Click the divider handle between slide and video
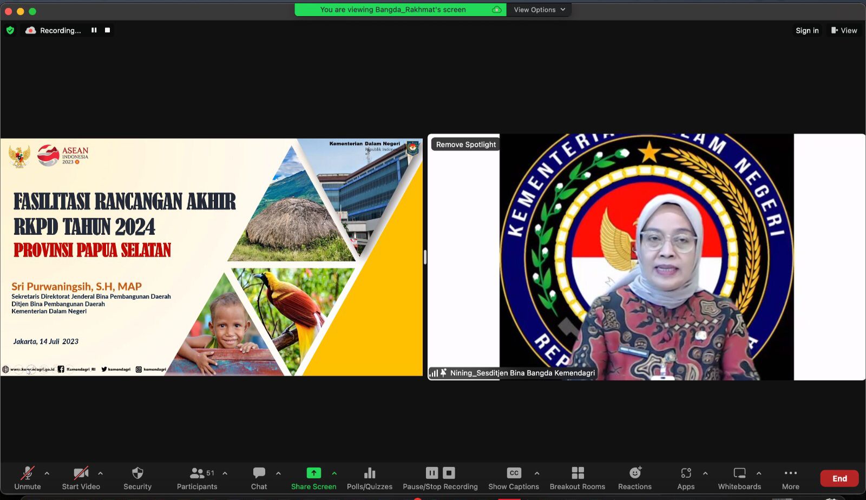The height and width of the screenshot is (500, 866). [425, 257]
